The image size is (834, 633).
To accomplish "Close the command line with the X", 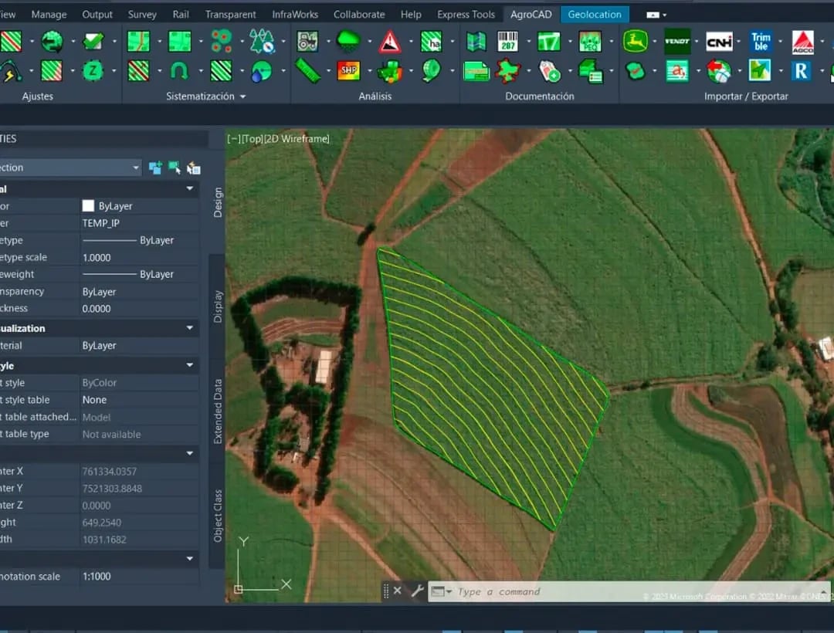I will click(398, 591).
